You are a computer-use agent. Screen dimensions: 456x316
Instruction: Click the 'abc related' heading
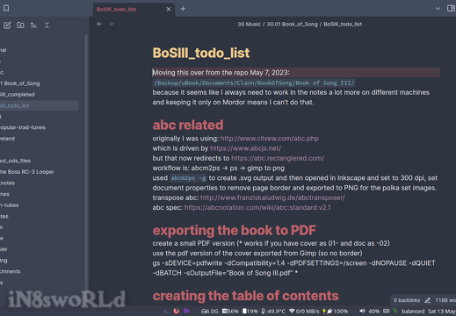[188, 126]
